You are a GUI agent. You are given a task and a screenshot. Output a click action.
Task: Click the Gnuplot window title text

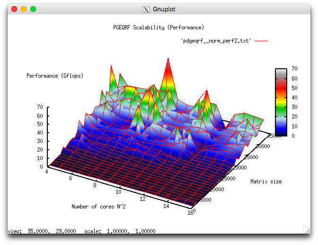click(x=164, y=9)
